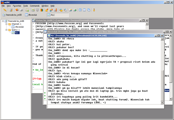Switch to freenode bo_im88 switchbar button
The image size is (174, 120).
tap(12, 15)
